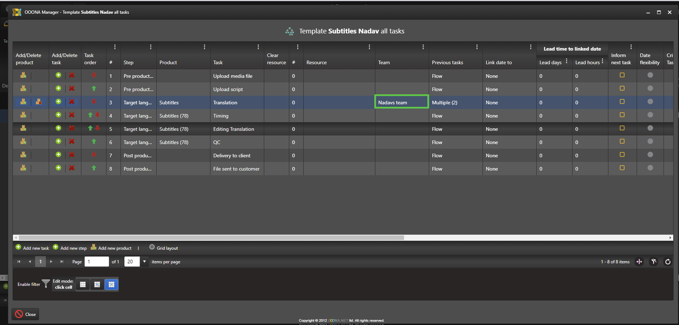Image resolution: width=679 pixels, height=325 pixels.
Task: Toggle Date flexibility for Upload script row
Action: pos(650,89)
